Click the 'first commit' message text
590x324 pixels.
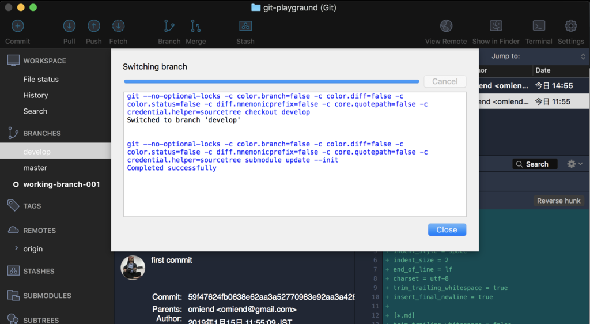[172, 260]
